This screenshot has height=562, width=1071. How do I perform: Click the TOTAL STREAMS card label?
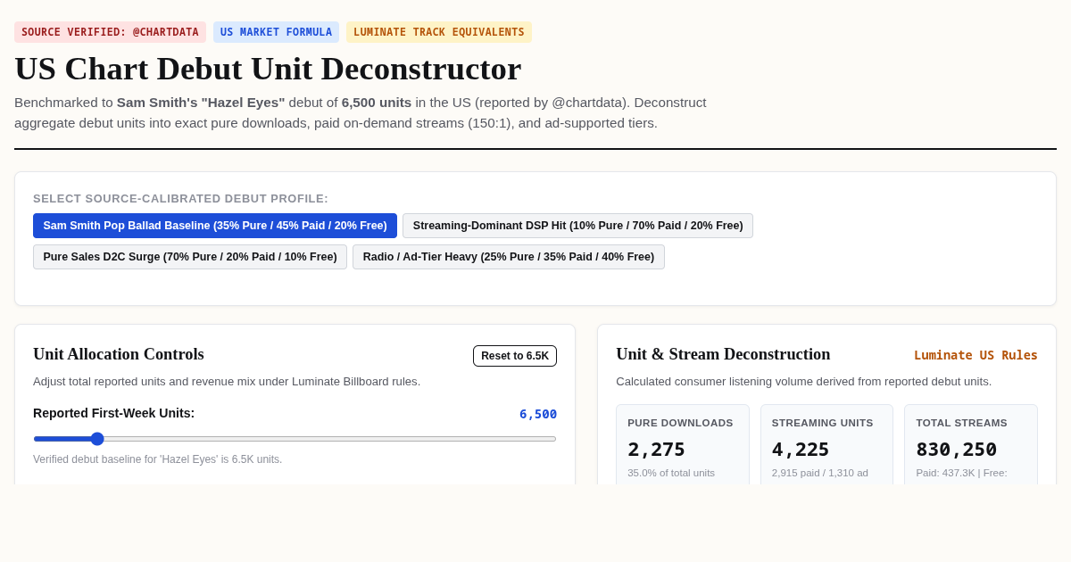coord(961,423)
